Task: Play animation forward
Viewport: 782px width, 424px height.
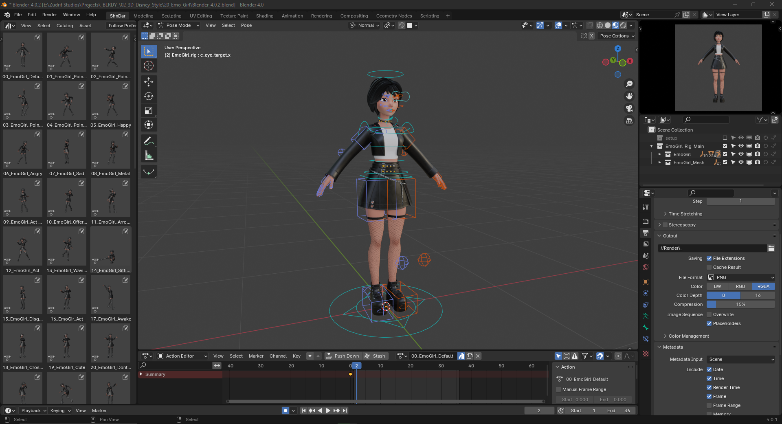Action: [x=328, y=411]
